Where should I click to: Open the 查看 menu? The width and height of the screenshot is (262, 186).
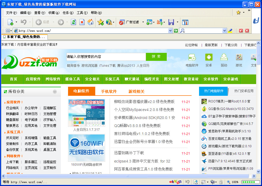pos(39,13)
